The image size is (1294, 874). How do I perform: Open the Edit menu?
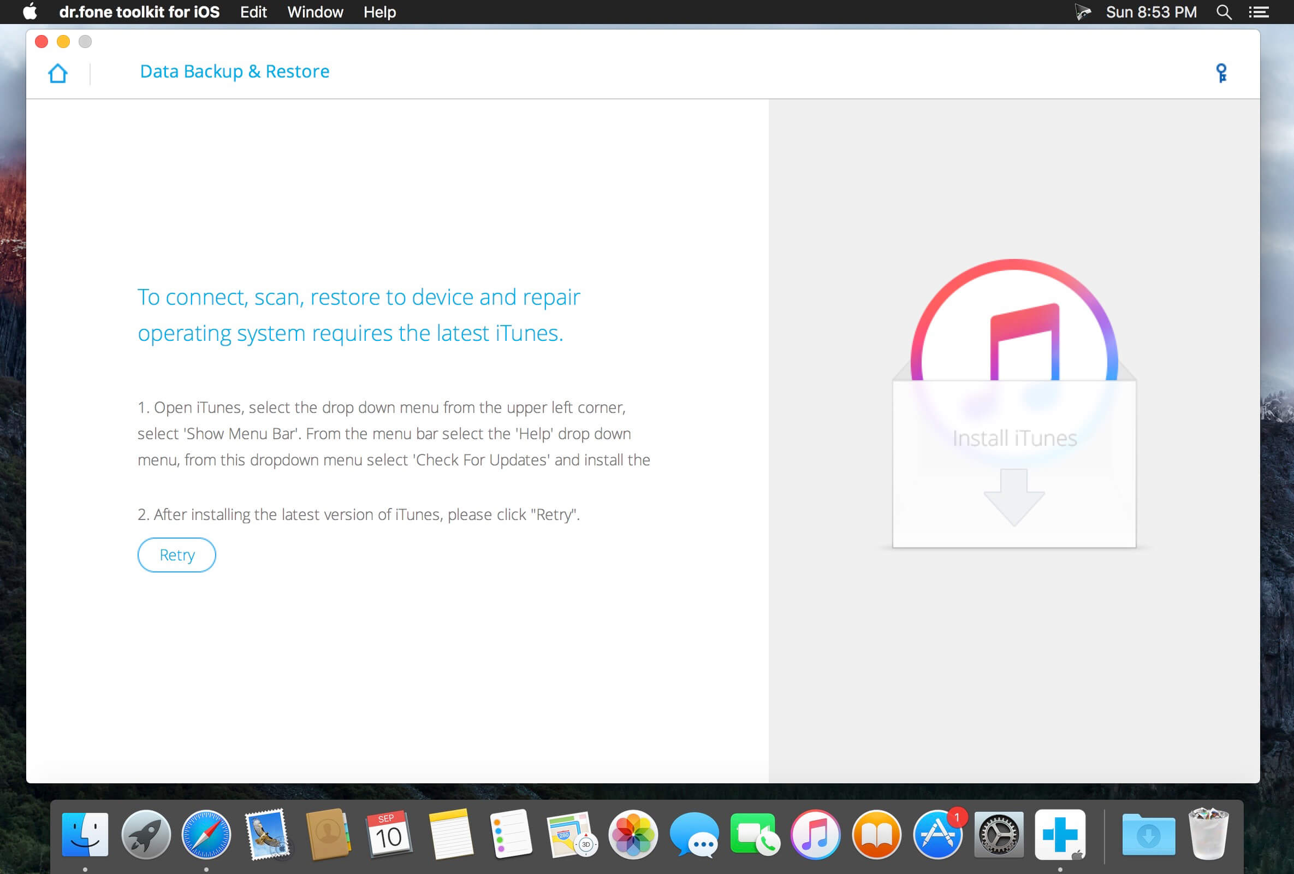coord(253,11)
